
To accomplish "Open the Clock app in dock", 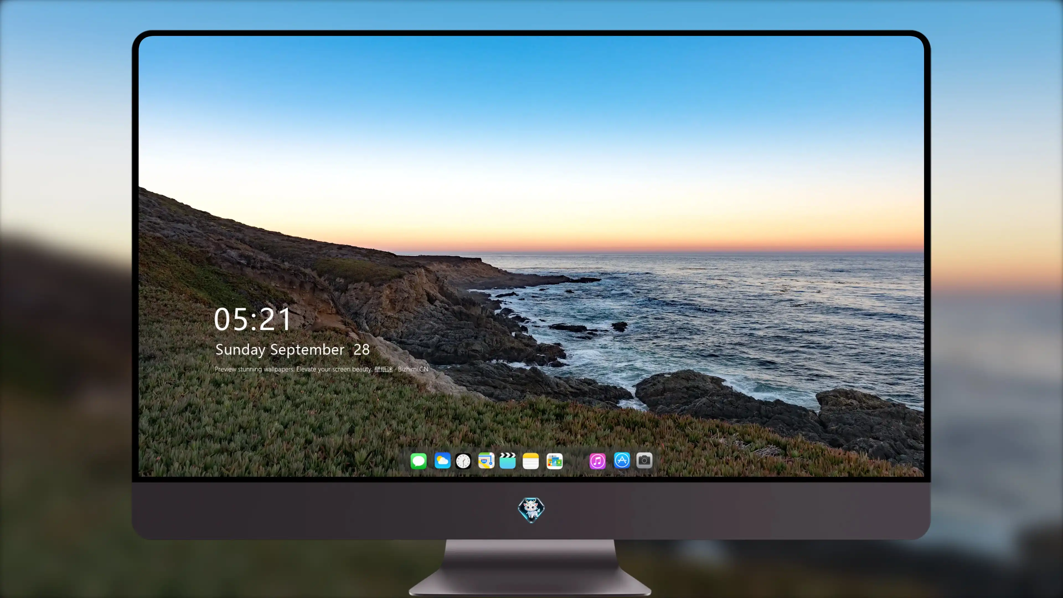I will click(x=463, y=461).
